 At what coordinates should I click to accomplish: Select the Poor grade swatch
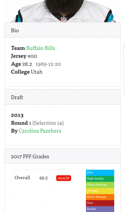coord(100,203)
